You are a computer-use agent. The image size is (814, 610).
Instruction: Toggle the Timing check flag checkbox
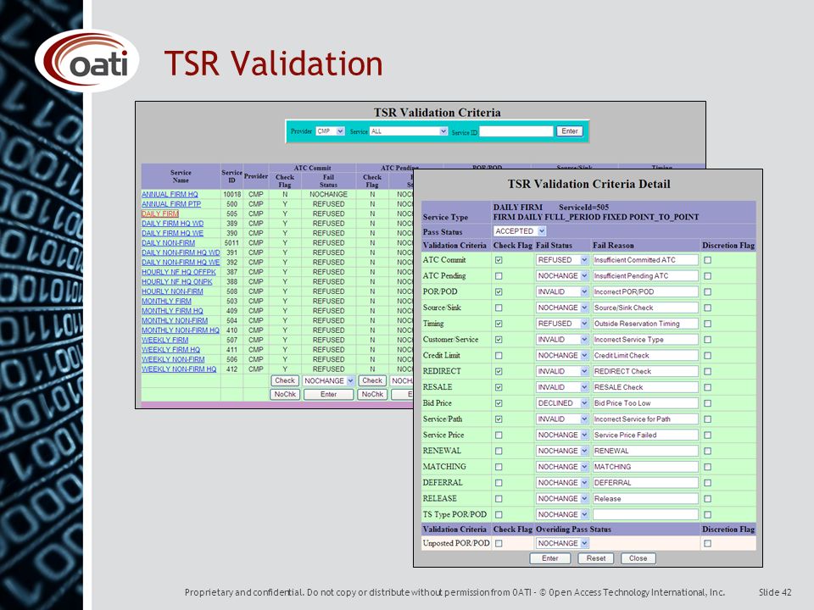pyautogui.click(x=499, y=324)
